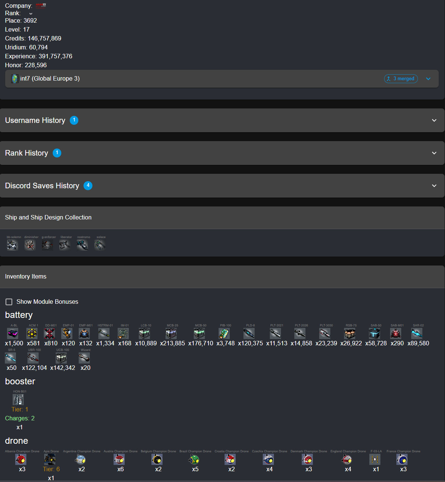Click the Inventory Items header

coord(222,277)
